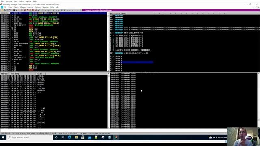
Task: Click the disassembly pane vertical scrollbar
Action: (108, 42)
